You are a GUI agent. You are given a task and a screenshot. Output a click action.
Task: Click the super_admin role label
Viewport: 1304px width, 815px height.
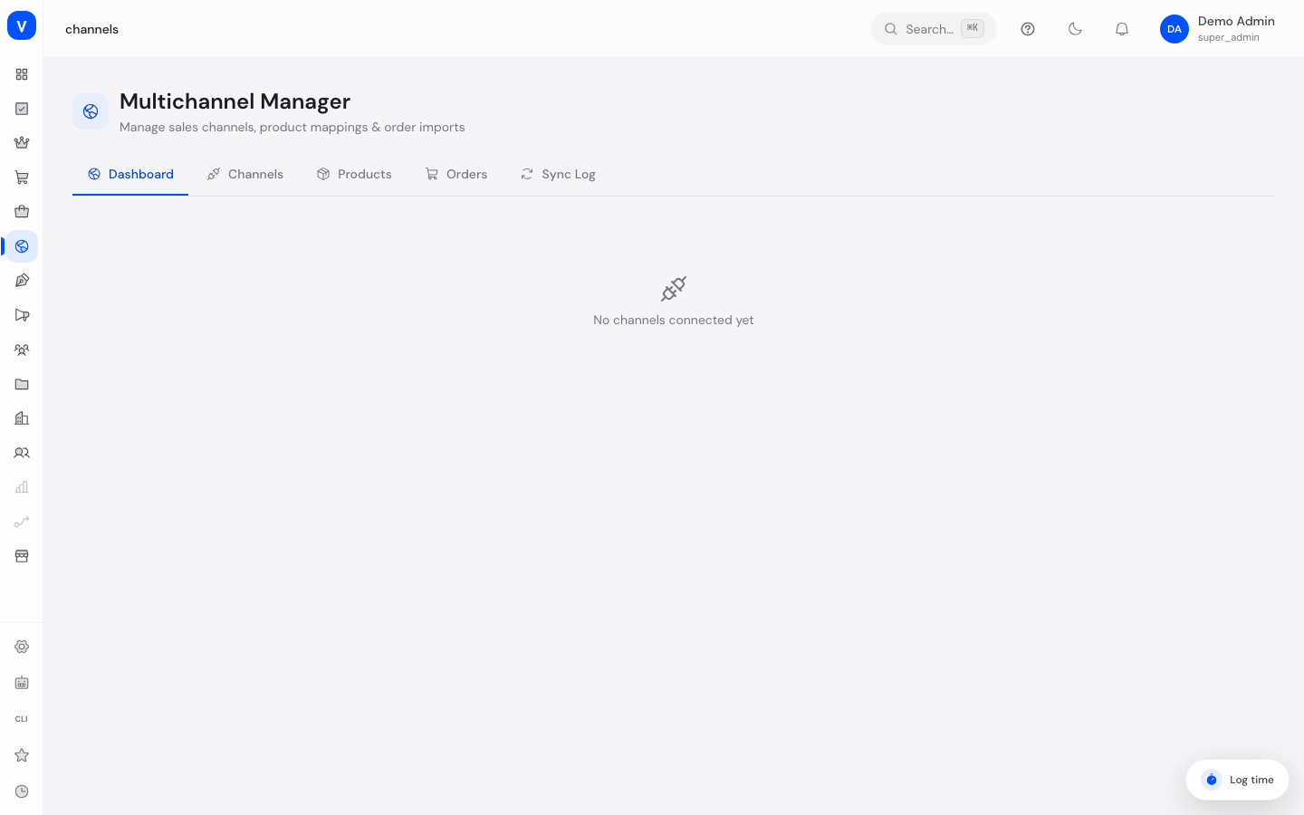click(x=1229, y=37)
